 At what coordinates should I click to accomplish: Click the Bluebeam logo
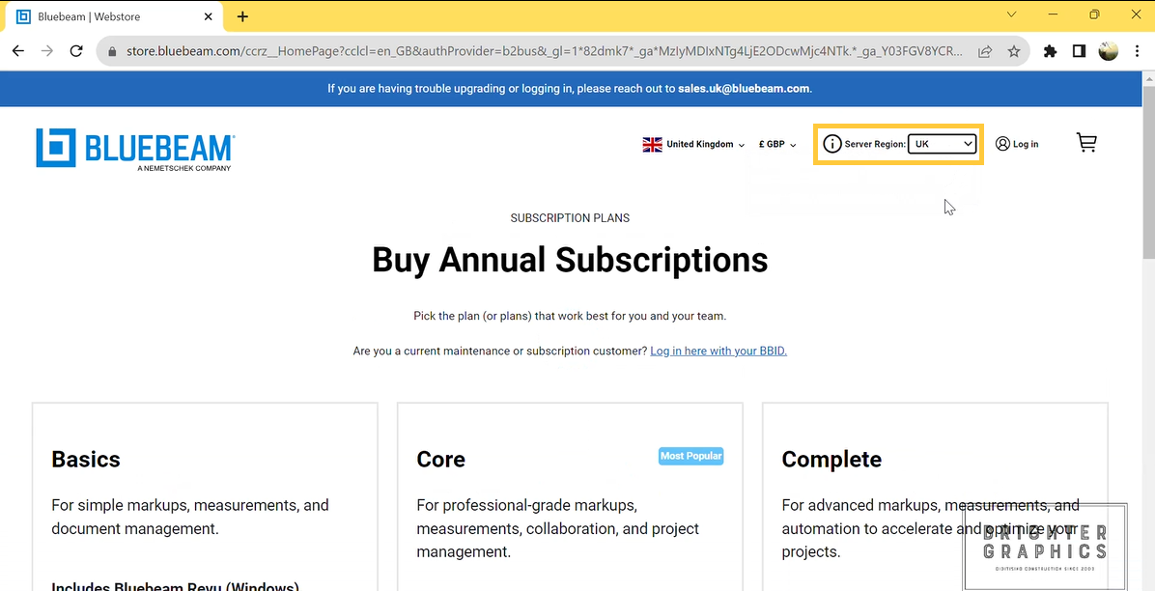pyautogui.click(x=135, y=149)
